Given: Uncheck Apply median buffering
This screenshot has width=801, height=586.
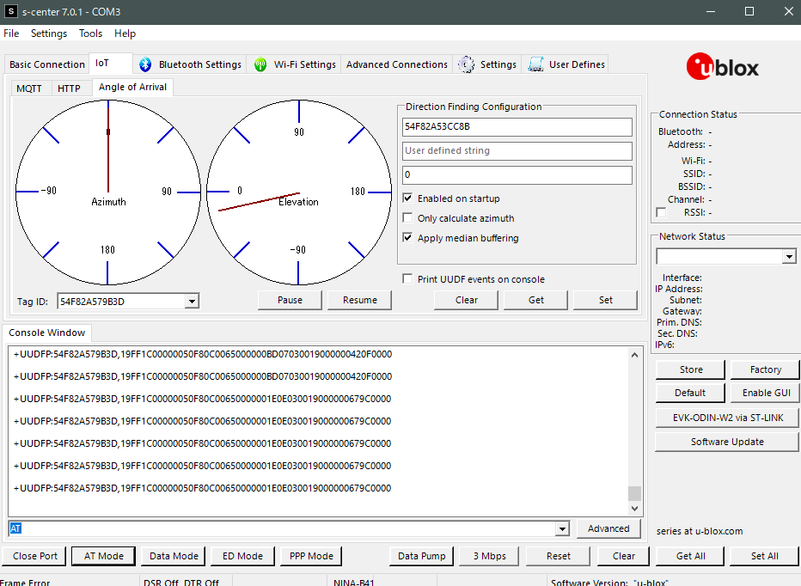Looking at the screenshot, I should [x=407, y=237].
